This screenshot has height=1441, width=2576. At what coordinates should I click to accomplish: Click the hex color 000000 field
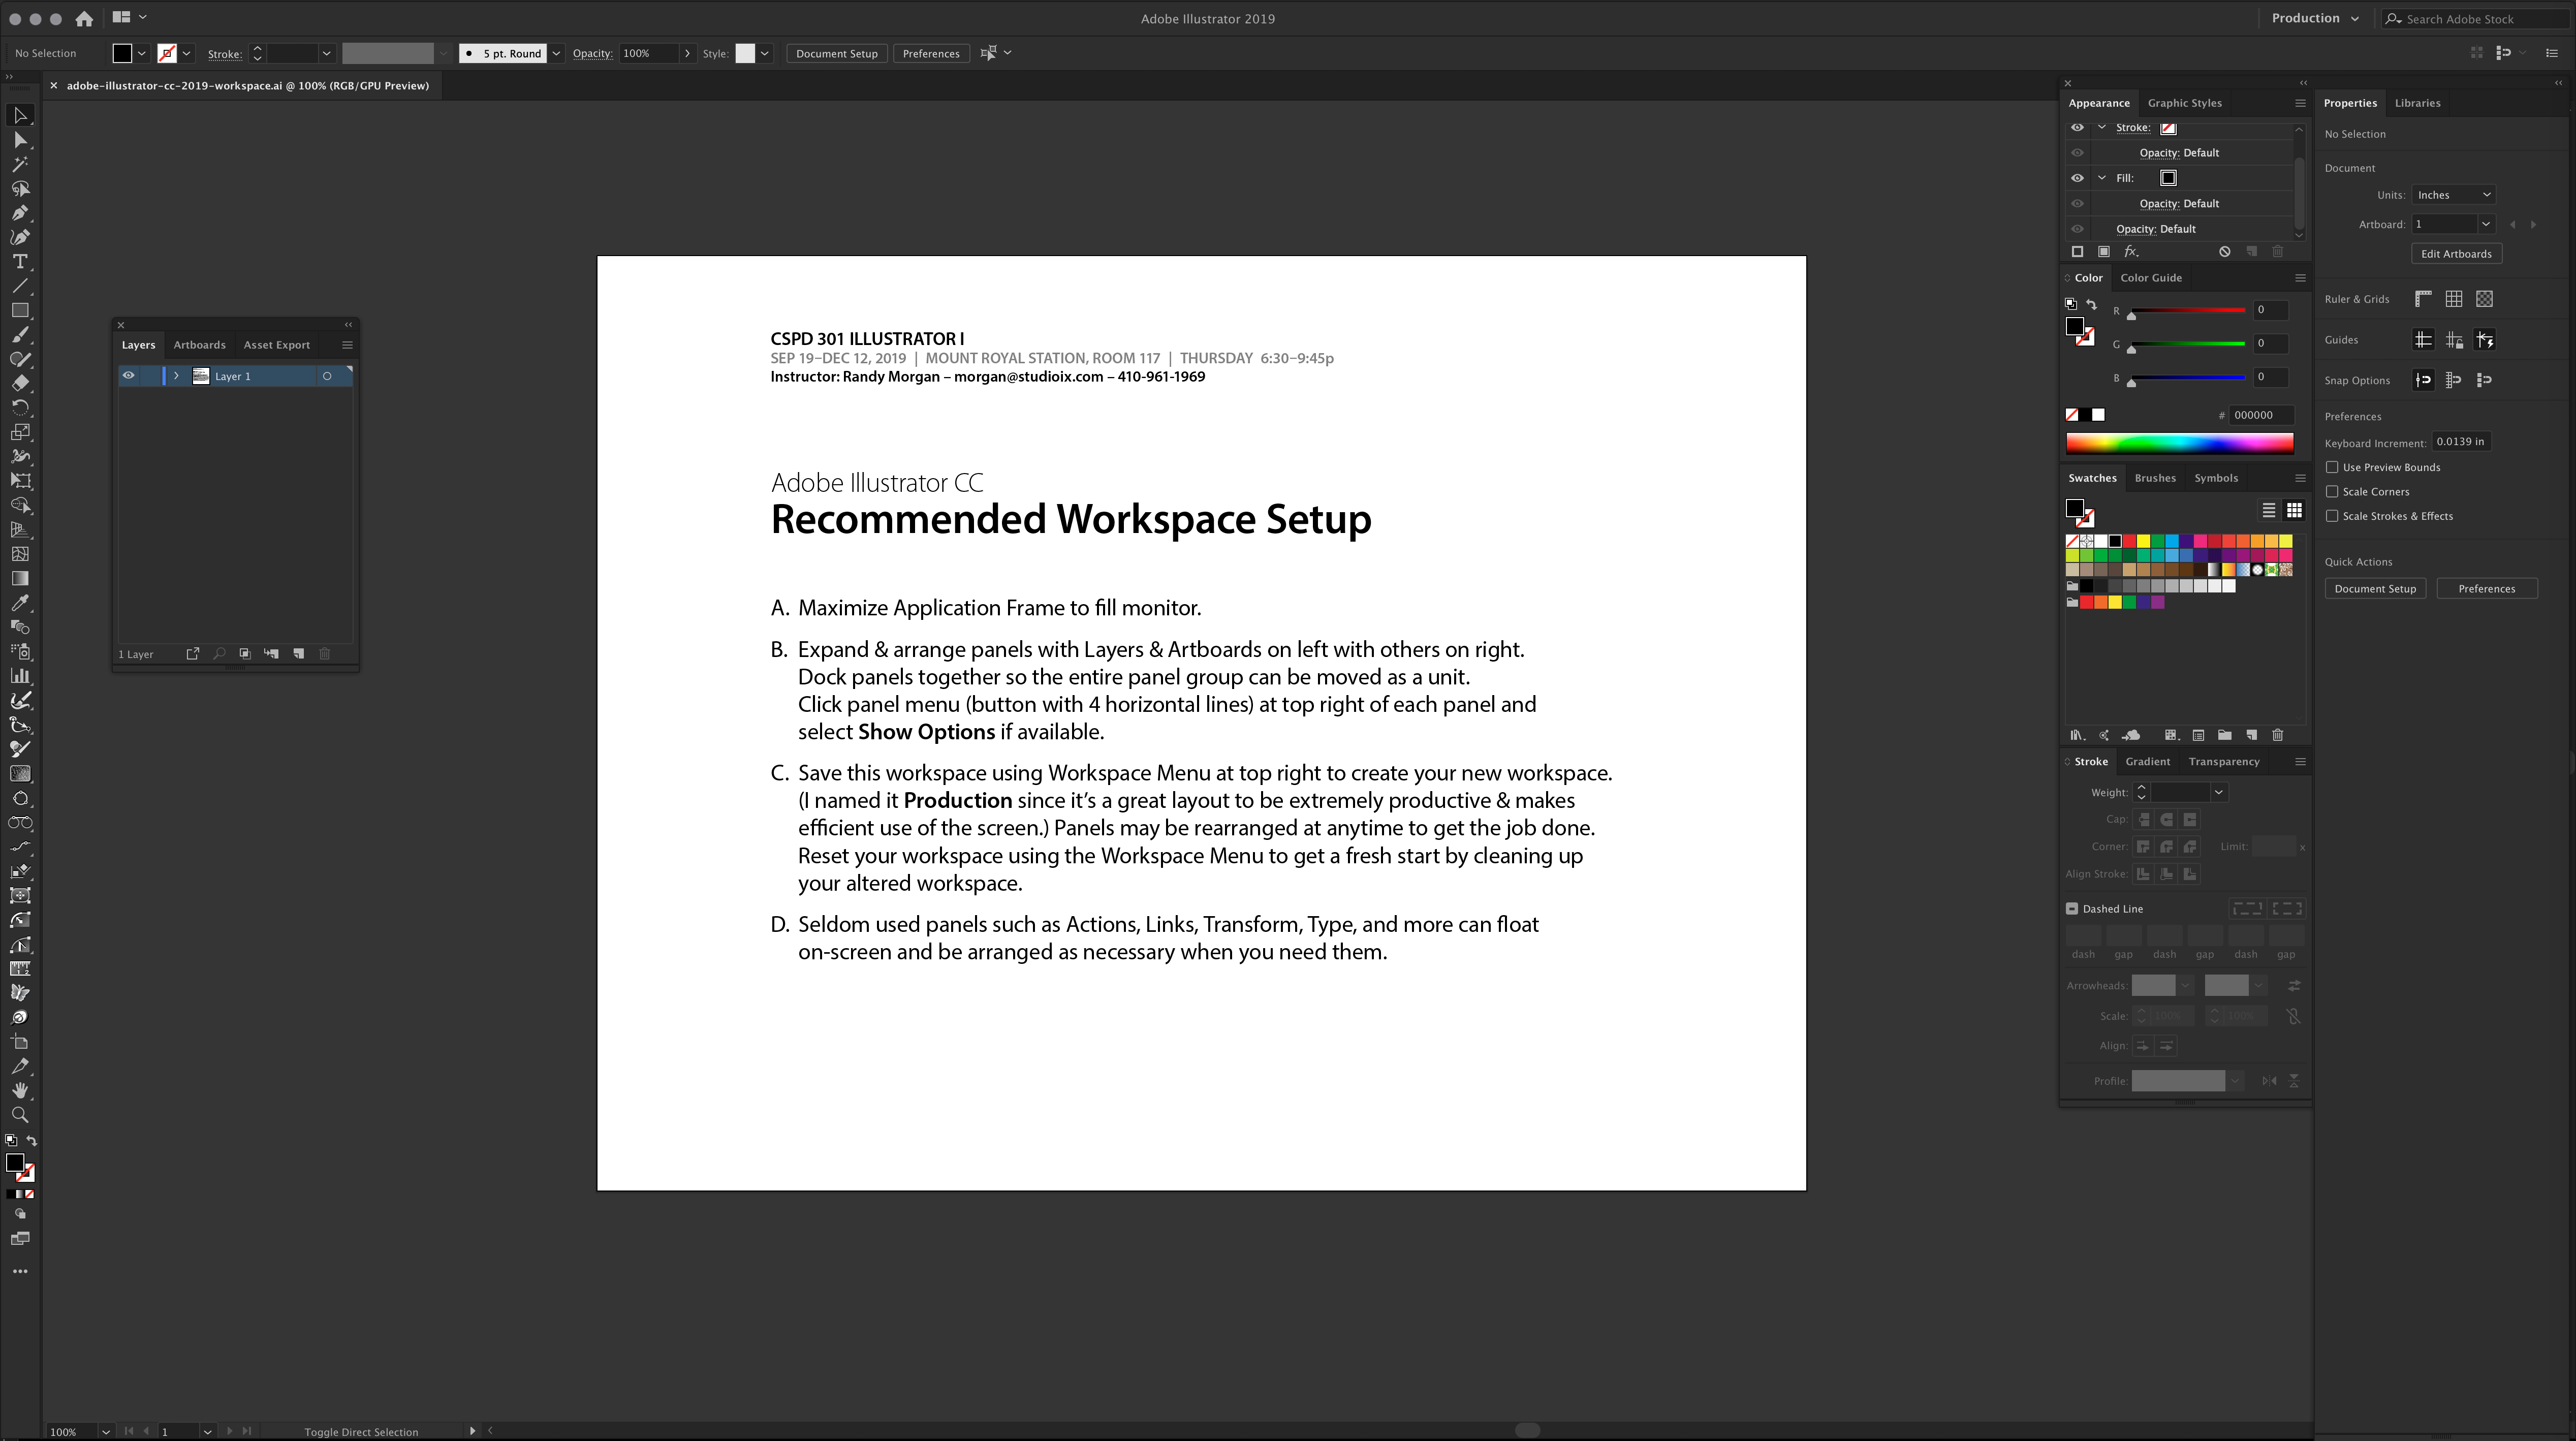pyautogui.click(x=2262, y=415)
